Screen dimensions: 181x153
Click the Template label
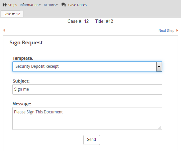point(23,58)
